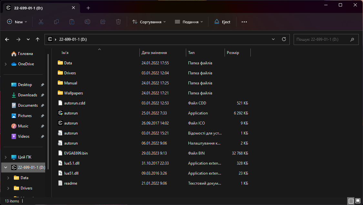Click the Rename icon in toolbar
The height and width of the screenshot is (205, 363).
tap(87, 22)
